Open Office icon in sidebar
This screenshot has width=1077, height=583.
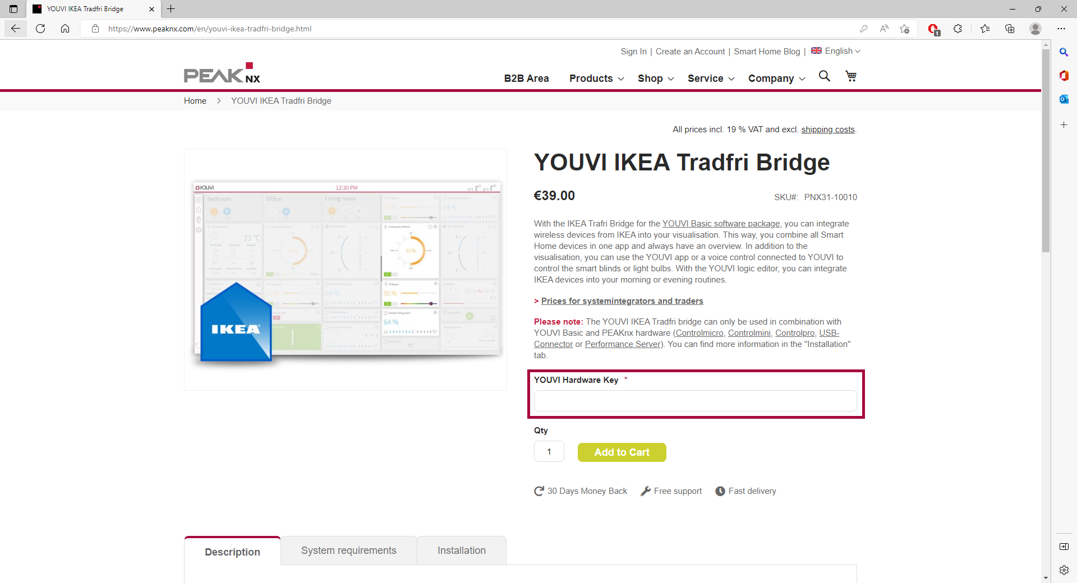click(1064, 76)
